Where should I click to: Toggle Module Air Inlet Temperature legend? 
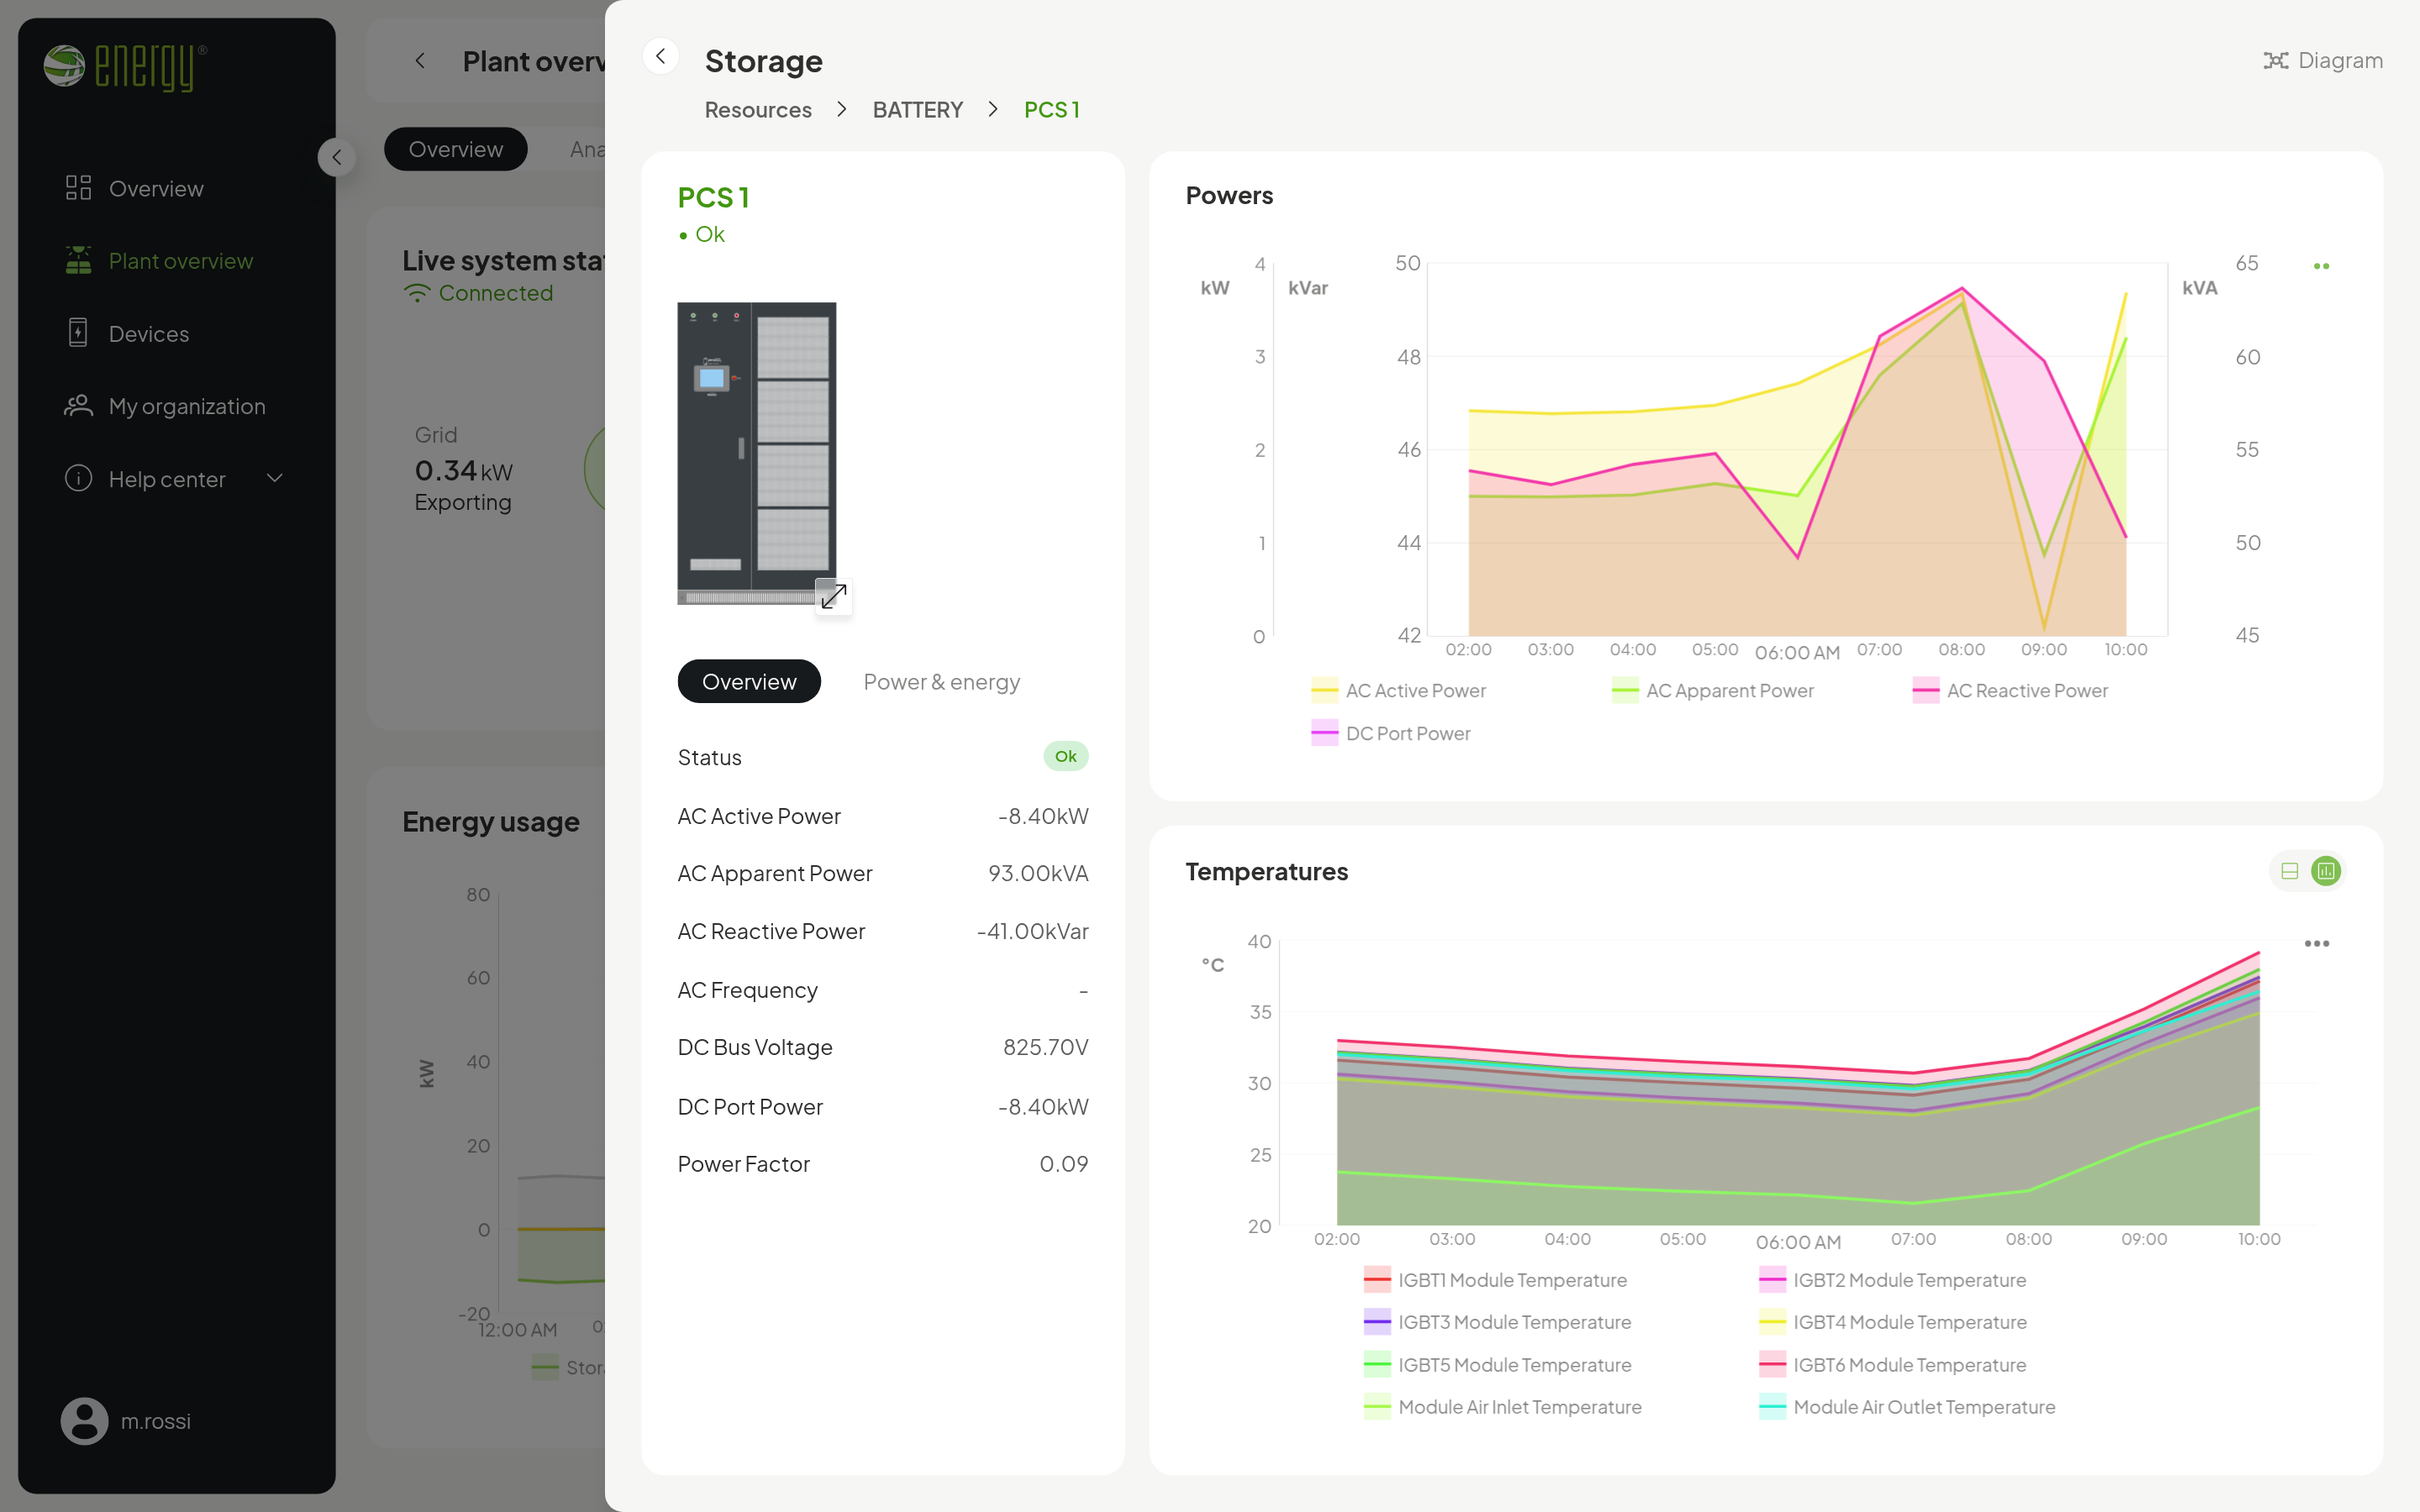[1502, 1407]
